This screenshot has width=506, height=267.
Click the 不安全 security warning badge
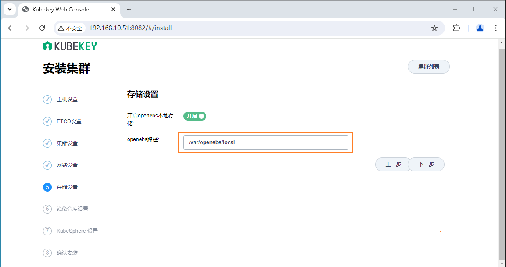[70, 28]
